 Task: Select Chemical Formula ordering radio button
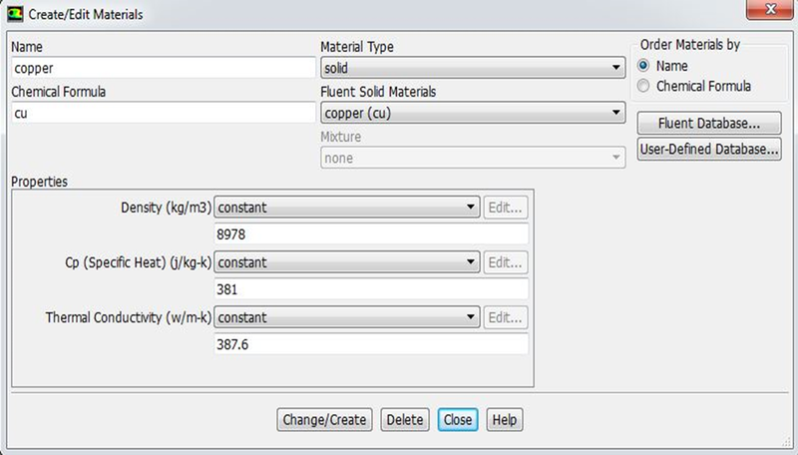click(x=643, y=86)
